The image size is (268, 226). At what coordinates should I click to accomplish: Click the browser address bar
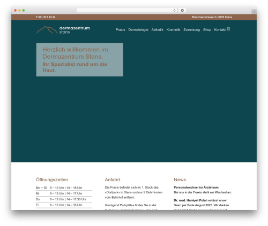(x=127, y=10)
